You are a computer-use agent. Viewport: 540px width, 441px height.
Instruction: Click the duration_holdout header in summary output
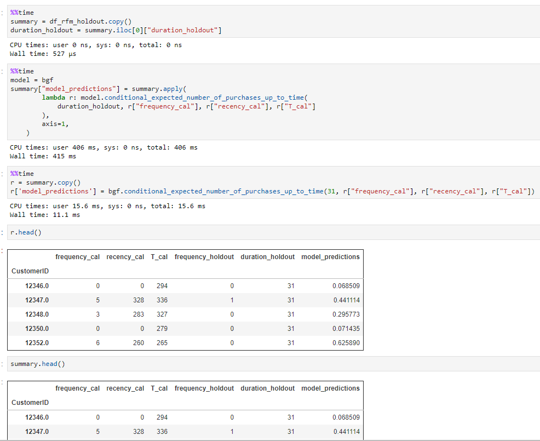[267, 388]
